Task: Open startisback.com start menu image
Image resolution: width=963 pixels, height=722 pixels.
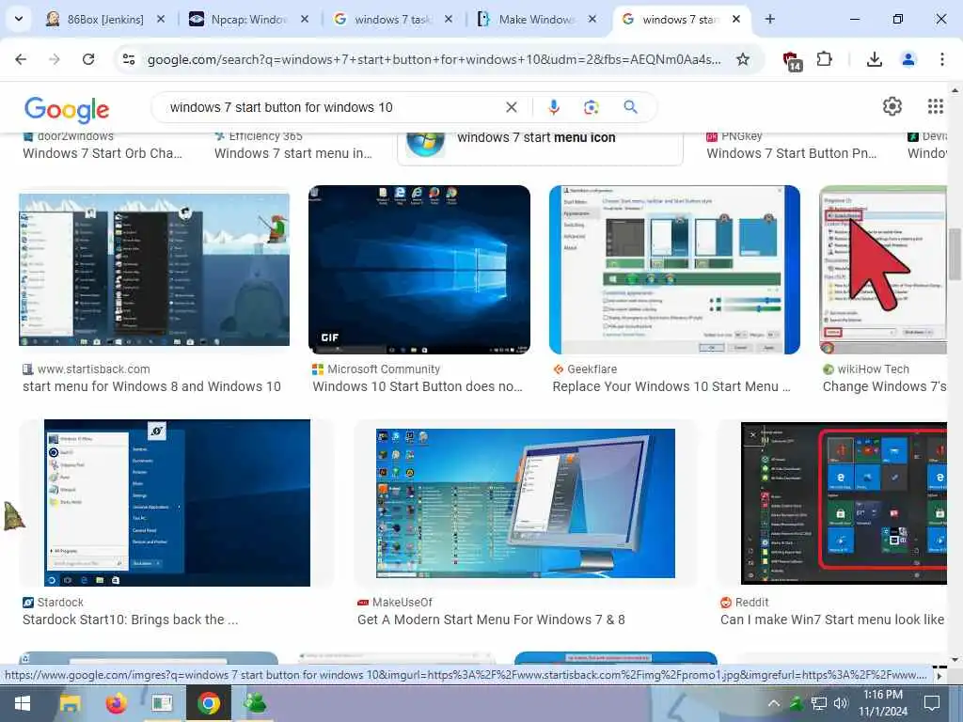Action: point(154,270)
